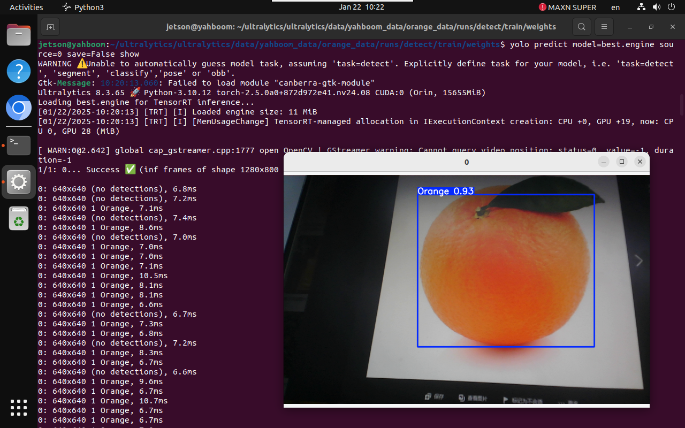Click the '1 Orange, 10.7ms' output line
This screenshot has height=428, width=685.
tap(103, 401)
